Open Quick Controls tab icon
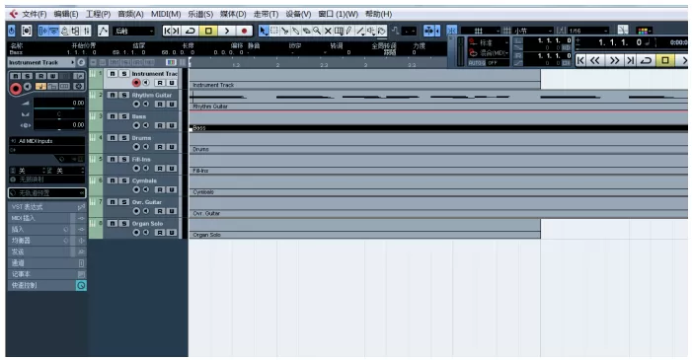The height and width of the screenshot is (360, 692). point(81,285)
